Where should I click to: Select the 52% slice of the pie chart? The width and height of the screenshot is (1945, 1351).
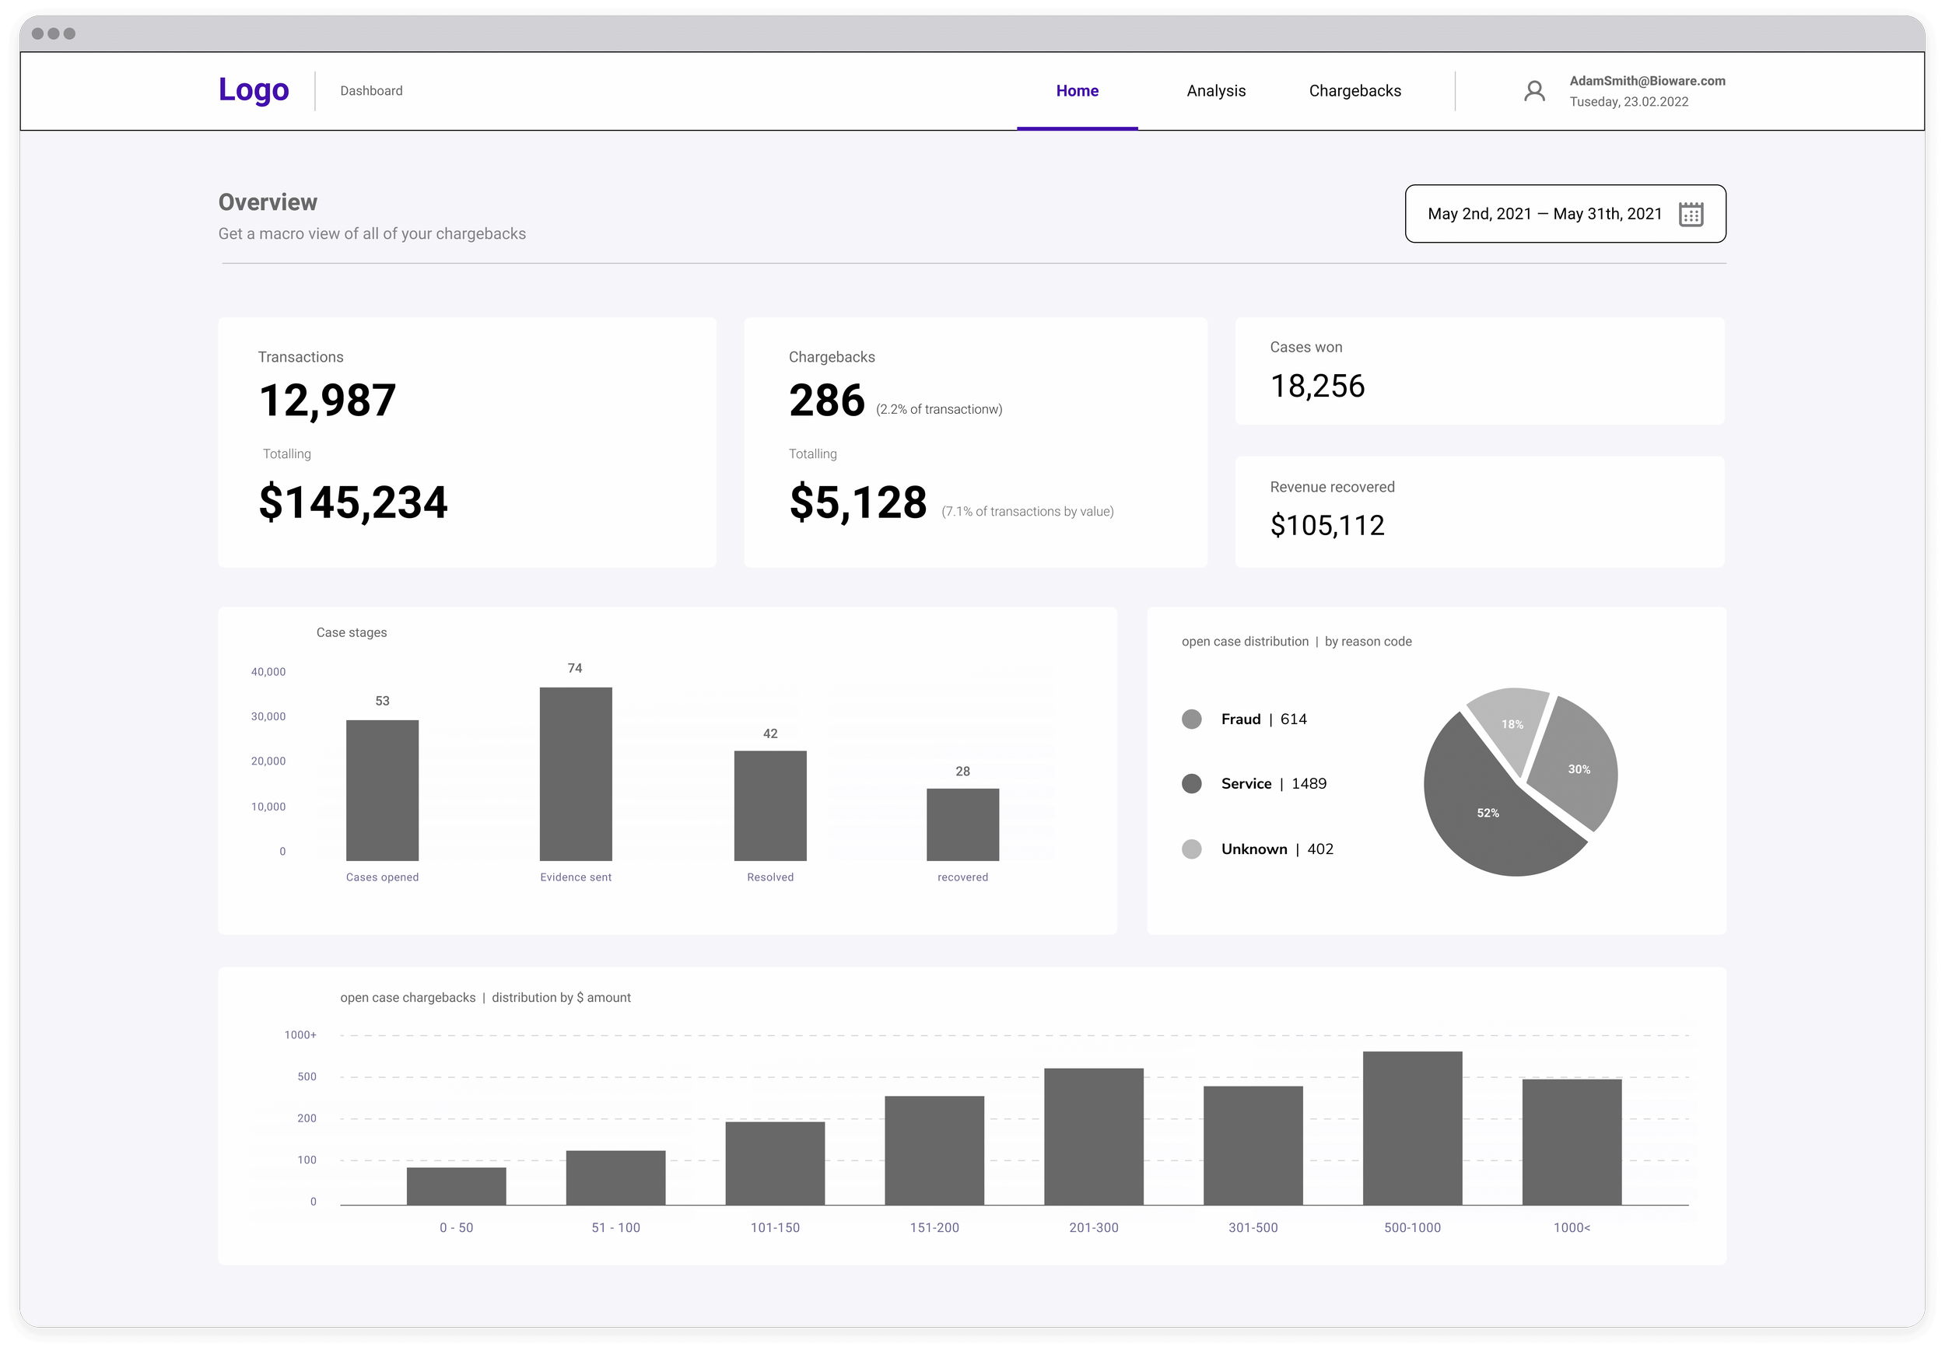click(1488, 813)
